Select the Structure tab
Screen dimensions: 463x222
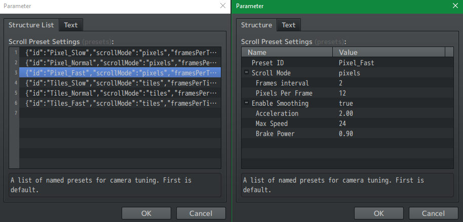pos(256,25)
